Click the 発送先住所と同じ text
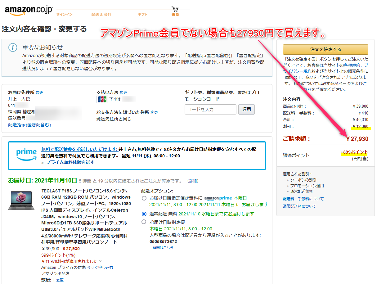The image size is (377, 284). (114, 119)
